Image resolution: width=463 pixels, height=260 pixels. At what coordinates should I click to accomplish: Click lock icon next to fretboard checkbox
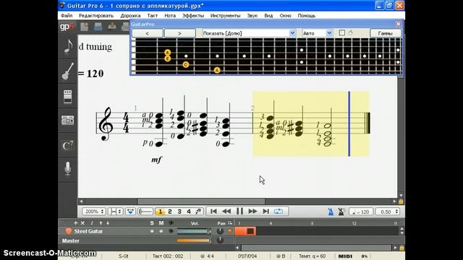click(351, 33)
